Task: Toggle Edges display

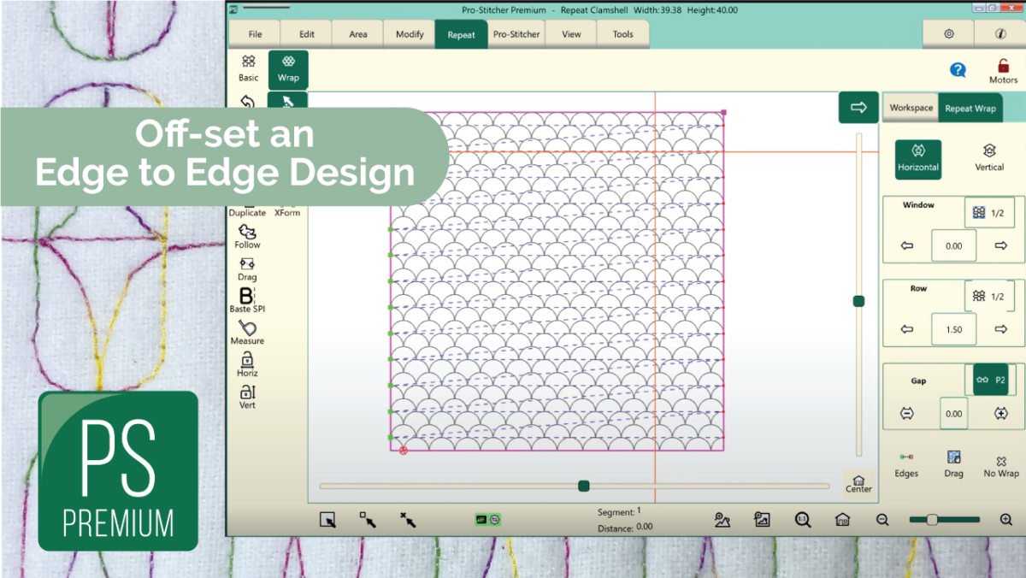Action: [906, 463]
